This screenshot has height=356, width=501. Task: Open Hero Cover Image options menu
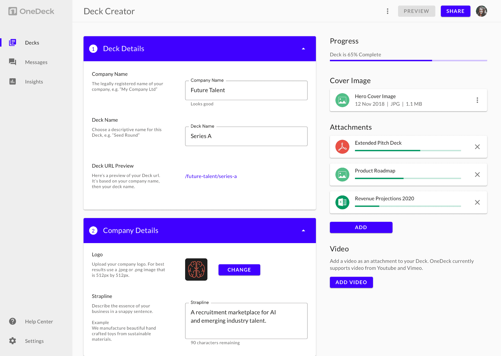pyautogui.click(x=477, y=100)
